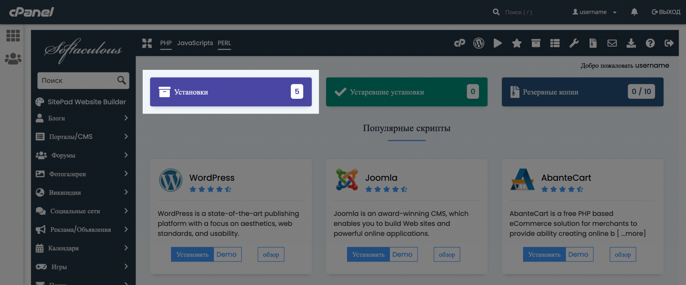Screen dimensions: 686x285
Task: Click the Softaculous logout arrow icon
Action: (x=669, y=43)
